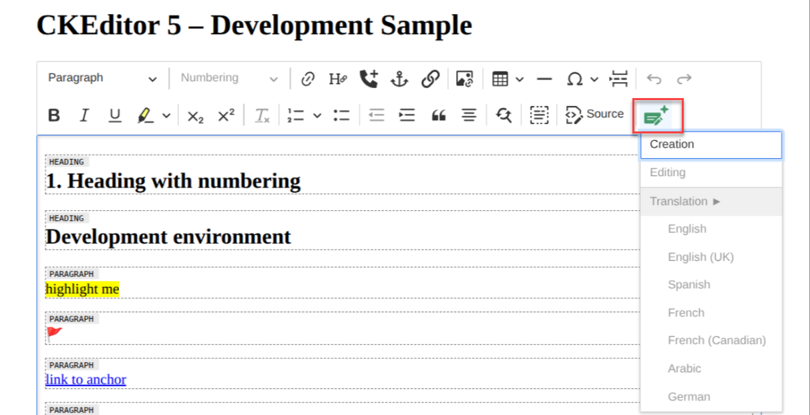
Task: Click the red flag emoji paragraph
Action: [x=54, y=334]
